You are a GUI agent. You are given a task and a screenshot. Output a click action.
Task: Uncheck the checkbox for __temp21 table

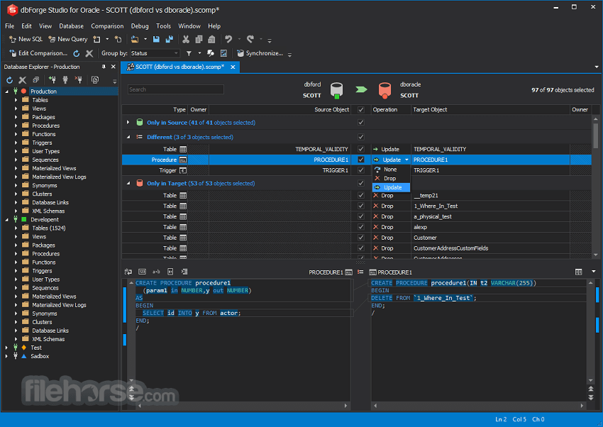coord(360,195)
